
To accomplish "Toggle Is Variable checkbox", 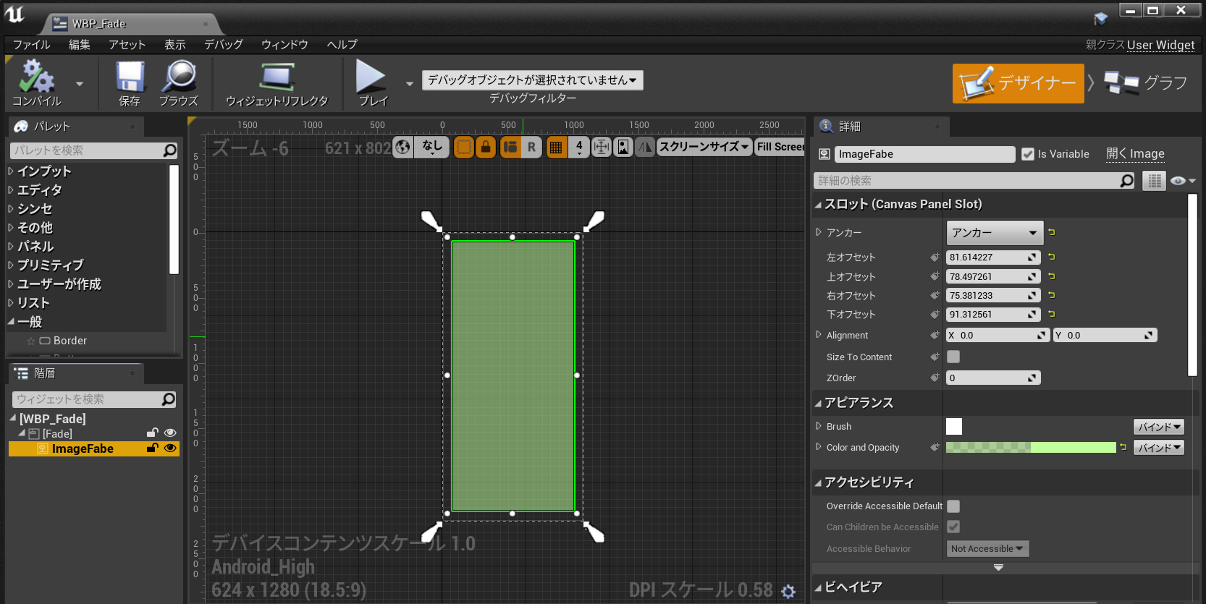I will point(1028,154).
